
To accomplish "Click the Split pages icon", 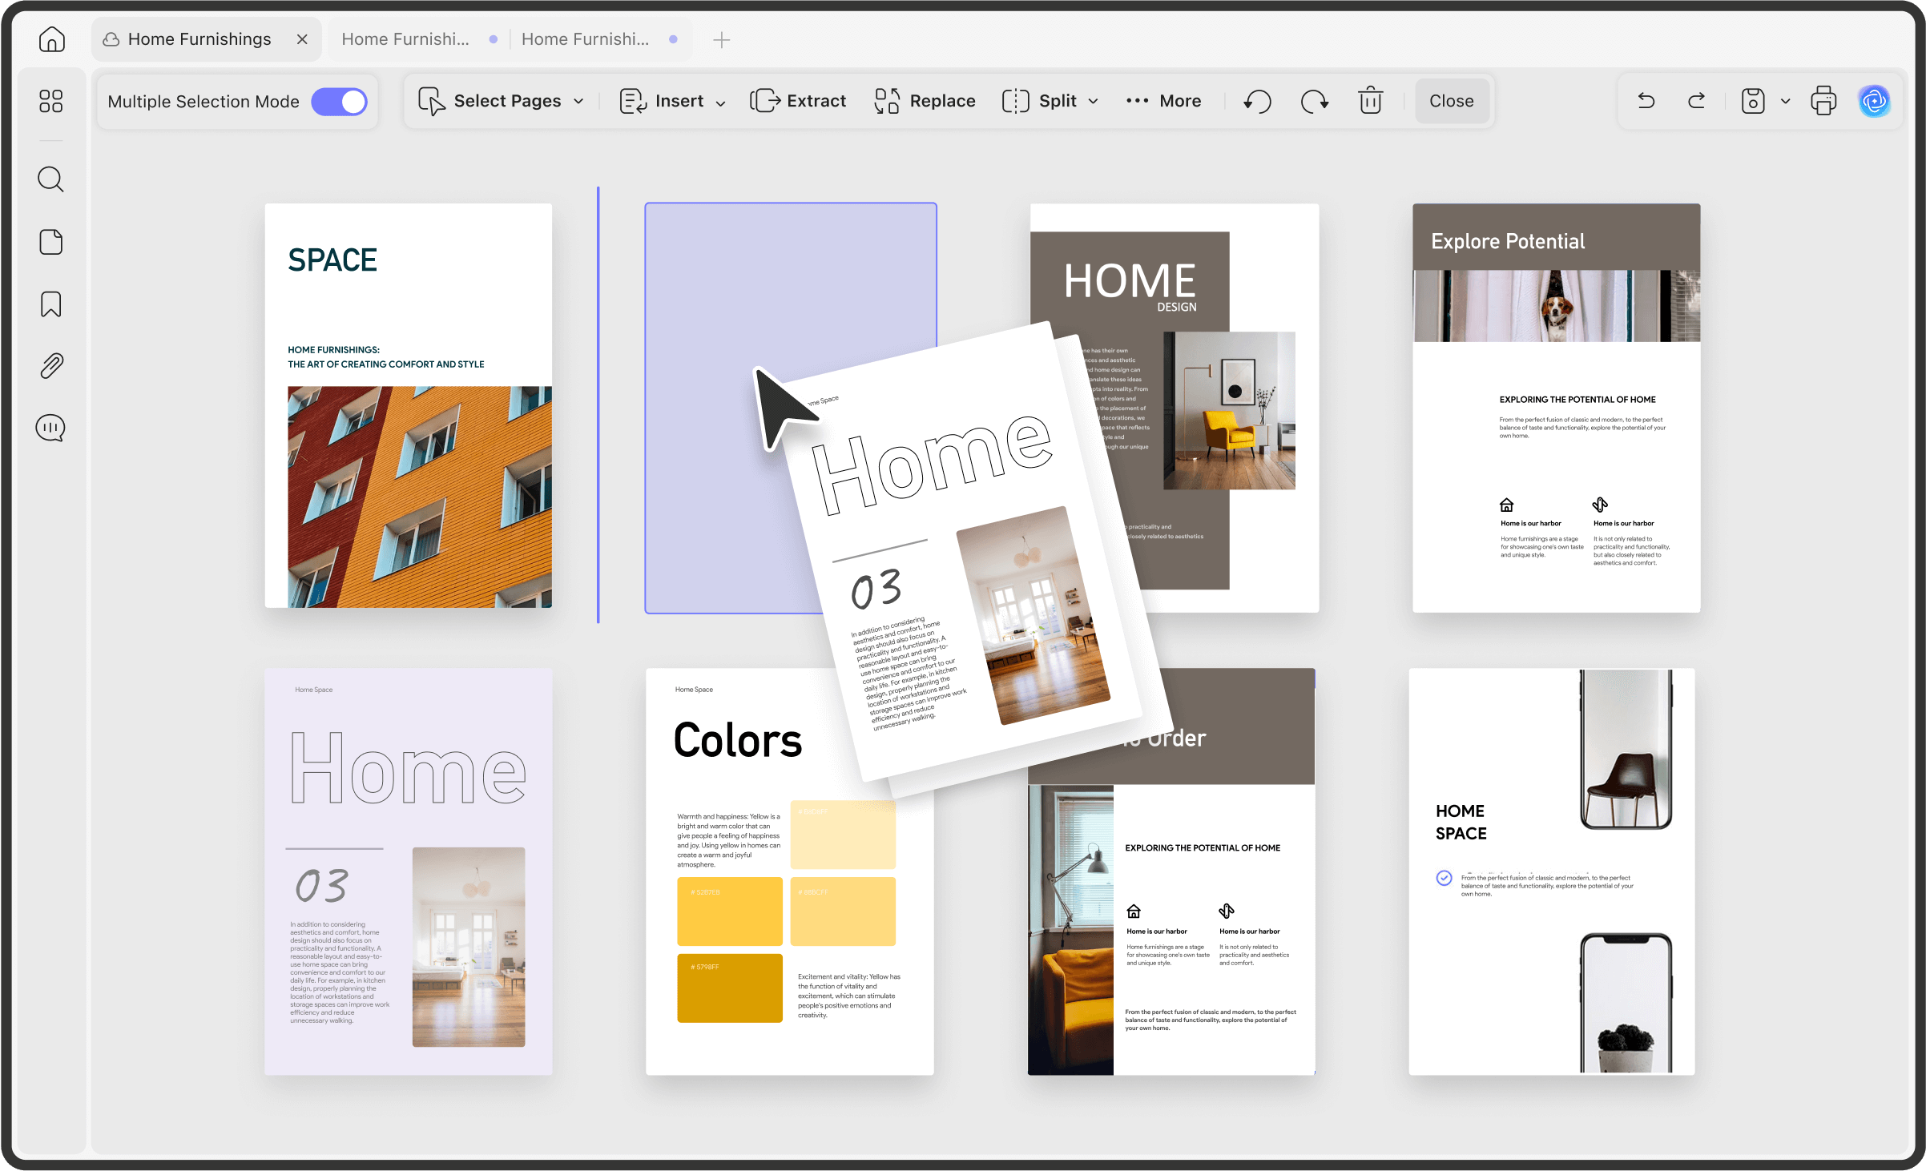I will coord(1016,101).
